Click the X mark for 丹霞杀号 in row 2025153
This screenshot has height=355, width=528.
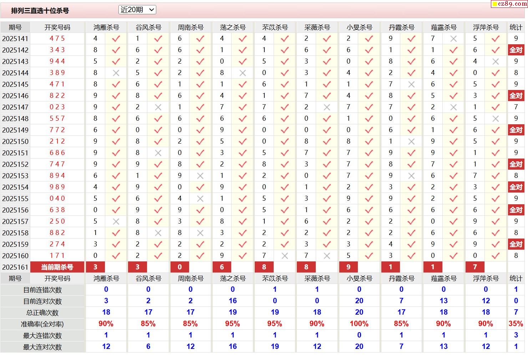pos(411,176)
